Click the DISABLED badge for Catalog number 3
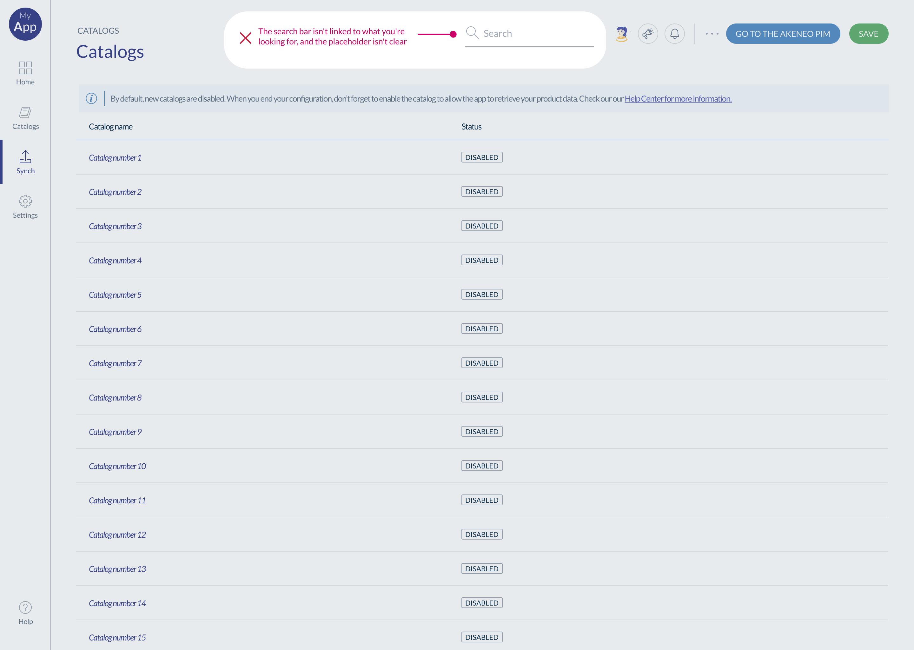914x650 pixels. (481, 226)
